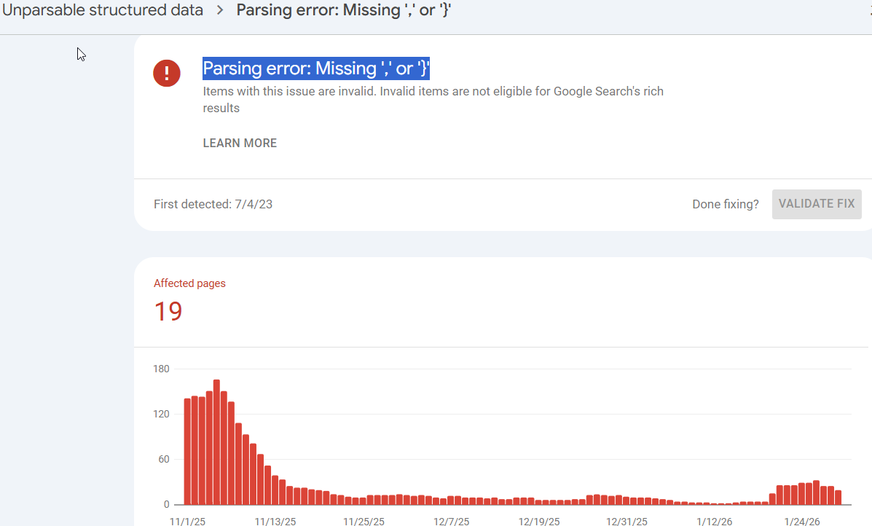Select the Affected pages label
The height and width of the screenshot is (526, 872).
point(189,283)
